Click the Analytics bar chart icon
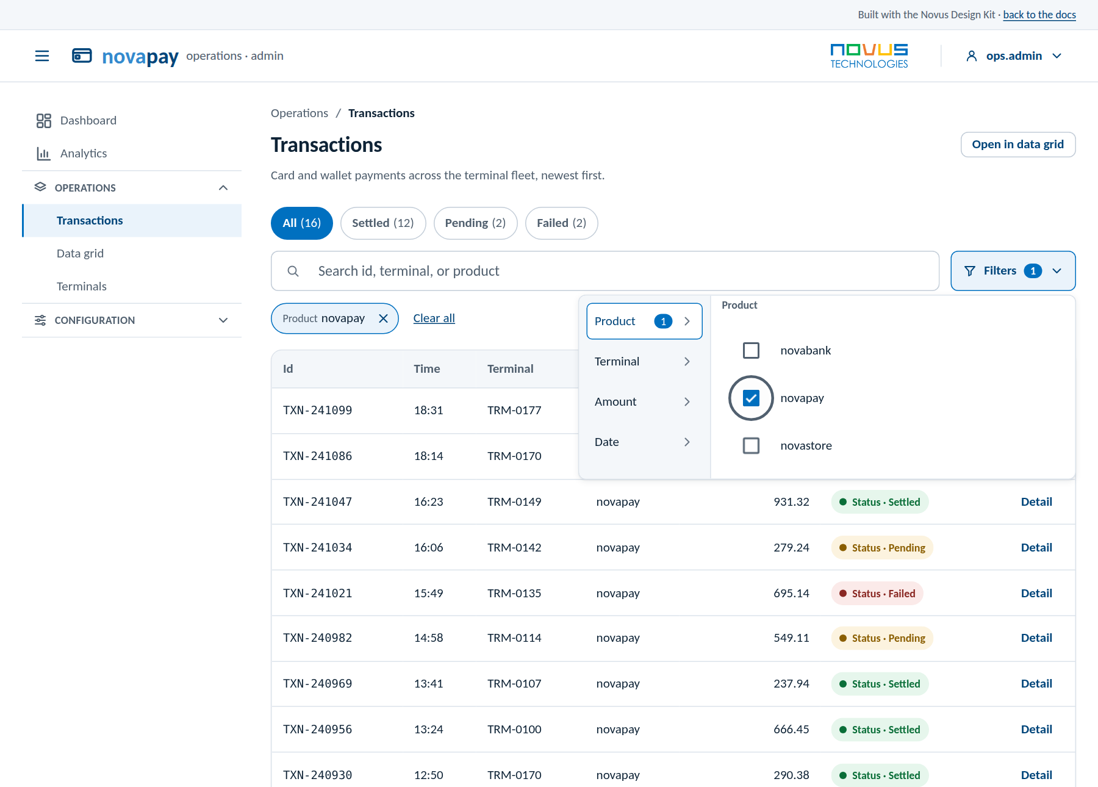1098x787 pixels. 43,154
